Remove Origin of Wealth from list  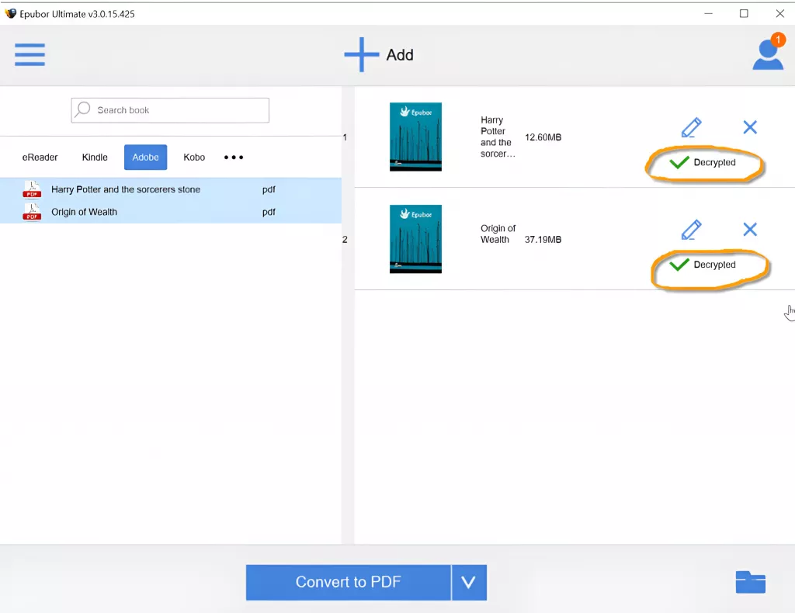pos(750,230)
